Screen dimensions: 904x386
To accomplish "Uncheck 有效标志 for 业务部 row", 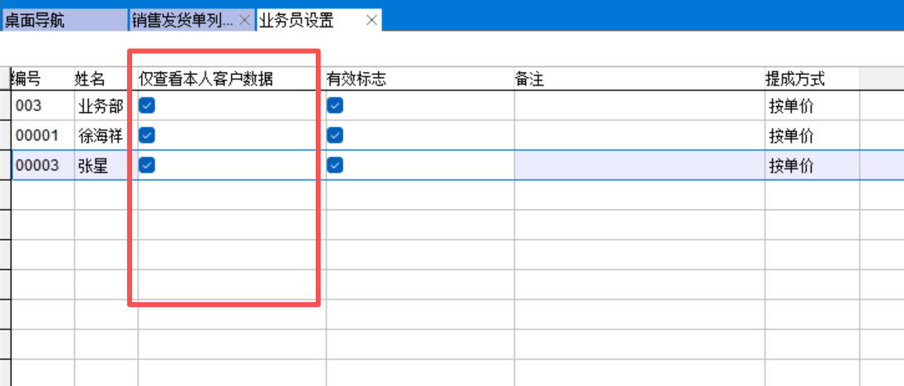I will coord(335,105).
